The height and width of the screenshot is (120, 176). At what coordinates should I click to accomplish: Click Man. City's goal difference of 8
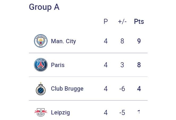(x=122, y=41)
